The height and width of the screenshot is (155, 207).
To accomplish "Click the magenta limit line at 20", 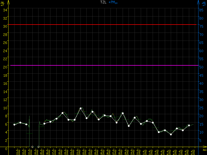I will 103,65.
